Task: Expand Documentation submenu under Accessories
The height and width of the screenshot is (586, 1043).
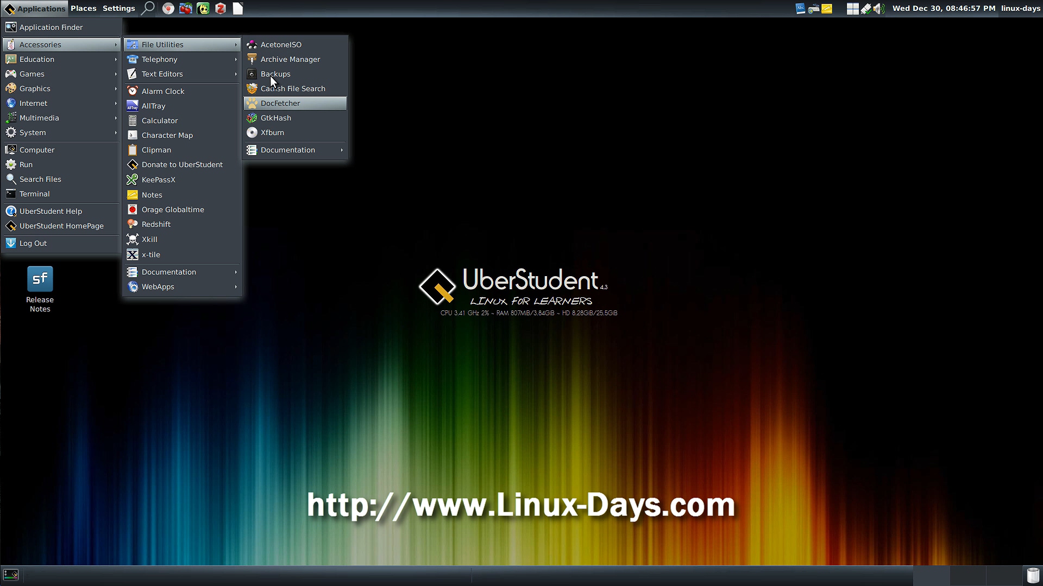Action: (x=183, y=272)
